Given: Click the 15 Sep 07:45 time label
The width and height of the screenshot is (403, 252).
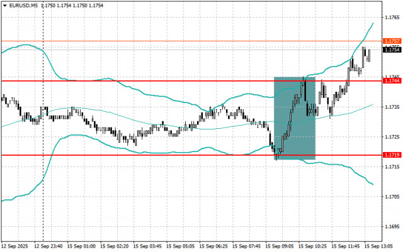Looking at the screenshot, I should (246, 246).
